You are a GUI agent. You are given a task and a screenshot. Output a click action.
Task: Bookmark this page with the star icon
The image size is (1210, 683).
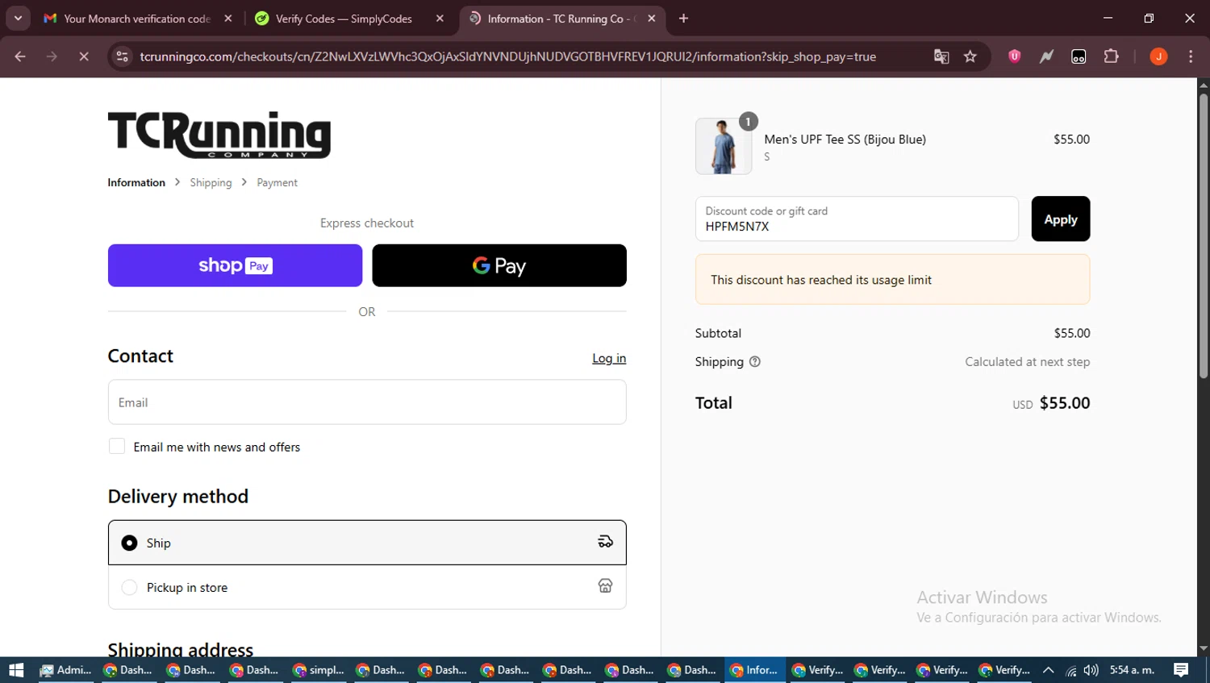point(970,56)
